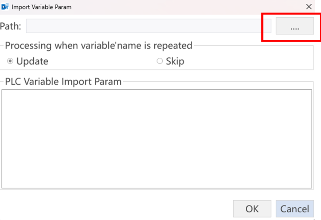Click empty title bar space before the X
Viewport: 321px width, 220px height.
click(x=184, y=7)
